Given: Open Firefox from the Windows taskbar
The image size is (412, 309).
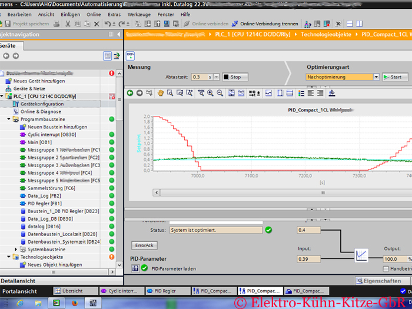Looking at the screenshot, I should point(74,303).
